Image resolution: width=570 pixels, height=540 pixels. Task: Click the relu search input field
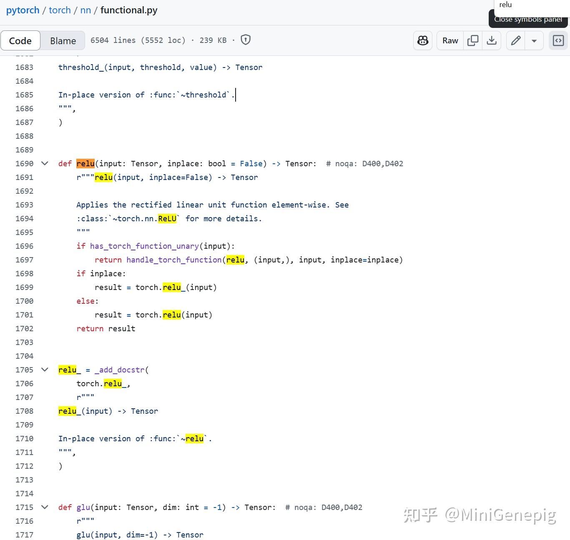pyautogui.click(x=532, y=5)
